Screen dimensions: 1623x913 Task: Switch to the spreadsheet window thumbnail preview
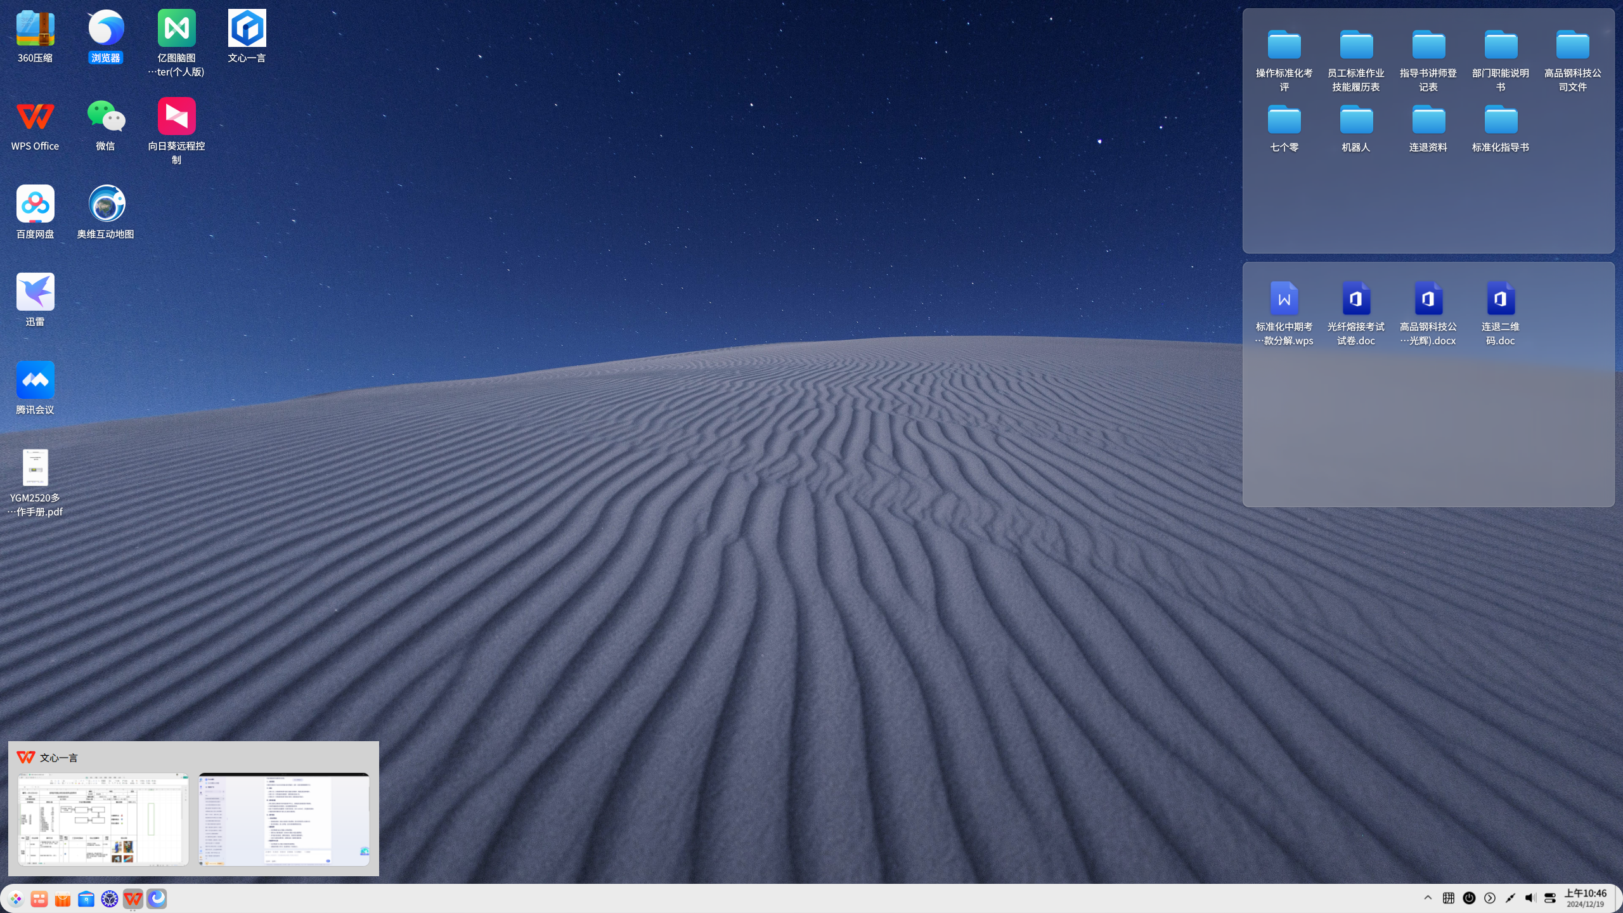tap(103, 819)
